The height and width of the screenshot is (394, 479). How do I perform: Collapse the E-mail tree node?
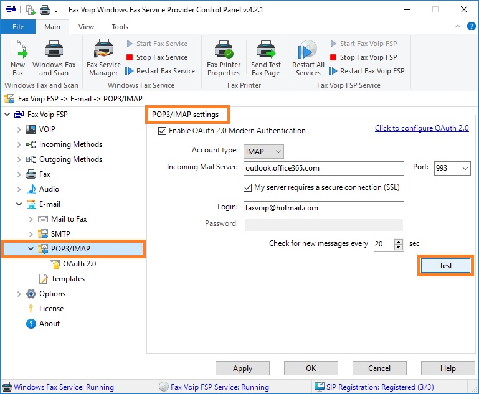pos(19,204)
